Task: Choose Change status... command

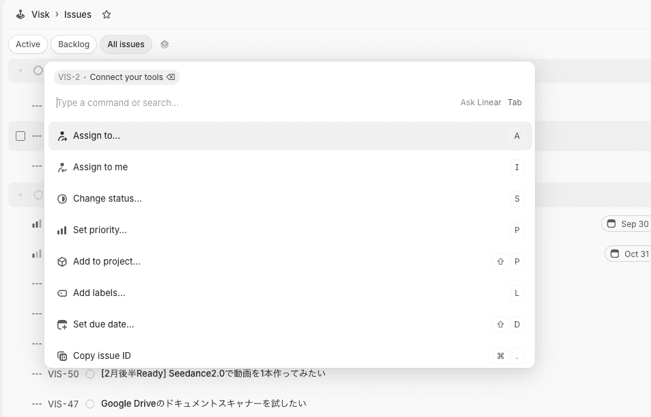Action: point(290,199)
